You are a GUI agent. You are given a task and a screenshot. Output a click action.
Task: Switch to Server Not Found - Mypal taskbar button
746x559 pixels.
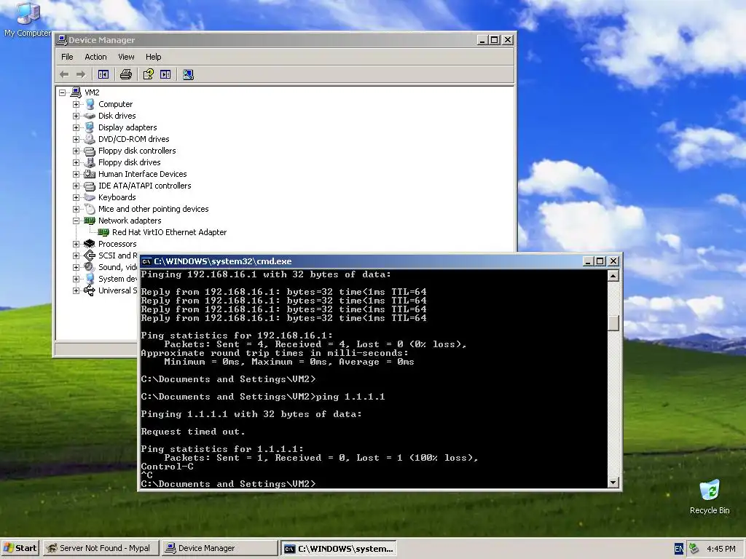click(101, 548)
